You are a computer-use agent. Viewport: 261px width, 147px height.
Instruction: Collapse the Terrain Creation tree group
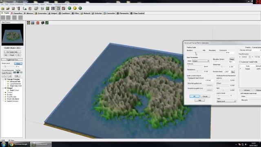coord(3,79)
